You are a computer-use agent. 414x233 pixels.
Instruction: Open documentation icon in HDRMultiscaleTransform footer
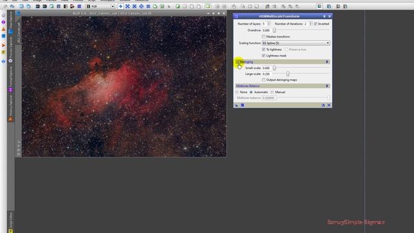pyautogui.click(x=323, y=105)
